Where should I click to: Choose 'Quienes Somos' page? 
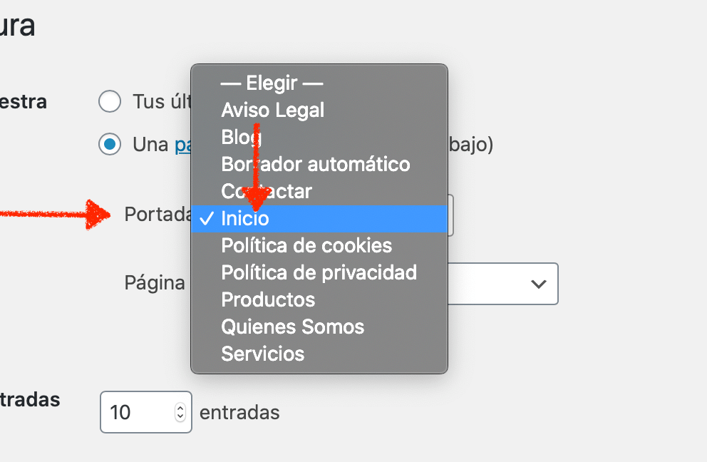tap(319, 327)
